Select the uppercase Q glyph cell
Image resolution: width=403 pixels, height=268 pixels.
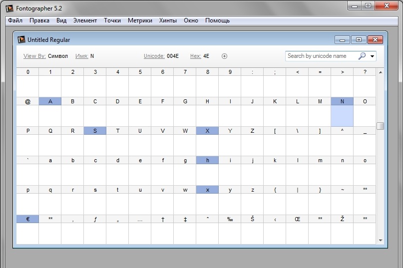[50, 141]
